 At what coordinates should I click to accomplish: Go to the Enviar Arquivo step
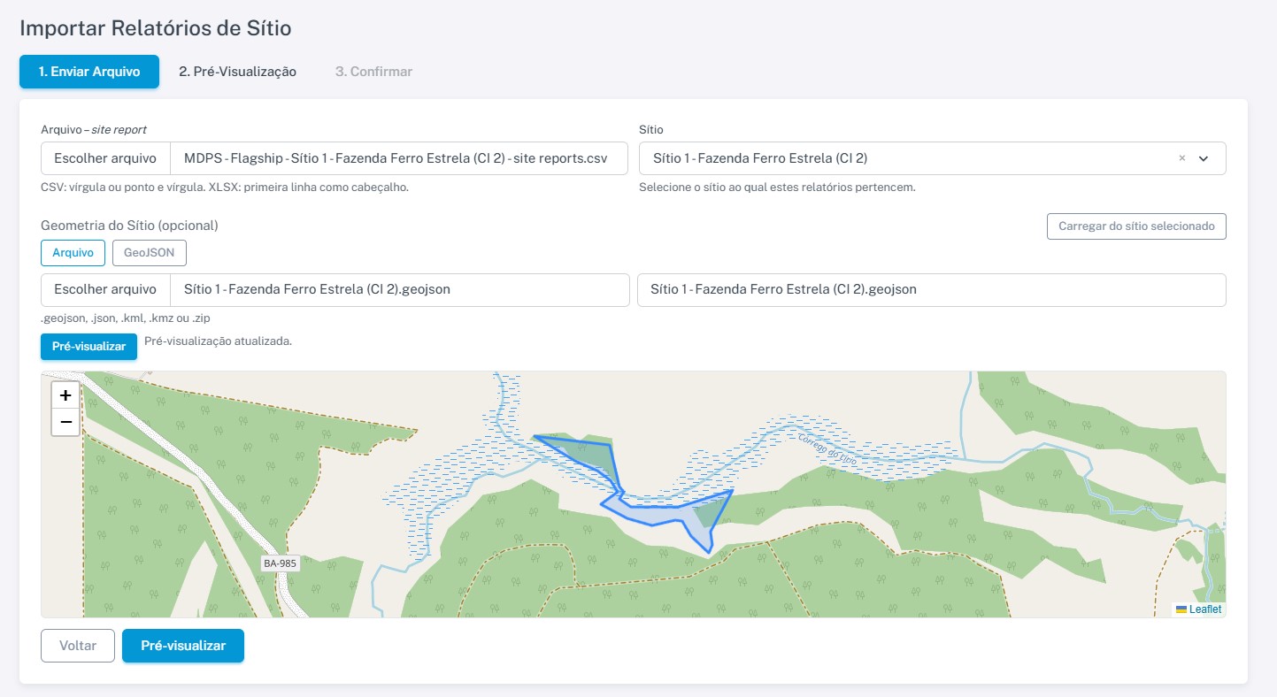tap(89, 72)
